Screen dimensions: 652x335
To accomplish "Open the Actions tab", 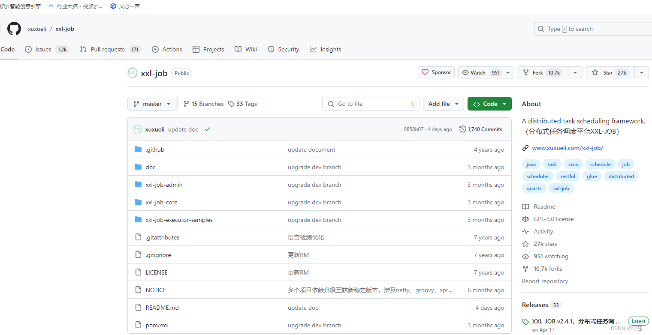I will coord(167,49).
